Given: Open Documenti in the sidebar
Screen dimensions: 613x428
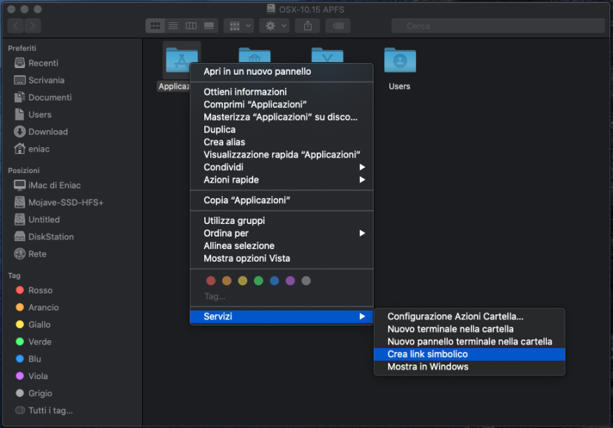Looking at the screenshot, I should point(43,98).
